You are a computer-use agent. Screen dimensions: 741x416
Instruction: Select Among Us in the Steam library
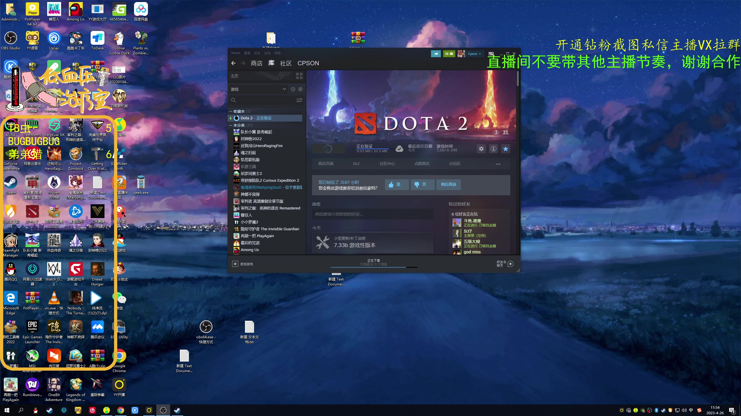[250, 250]
